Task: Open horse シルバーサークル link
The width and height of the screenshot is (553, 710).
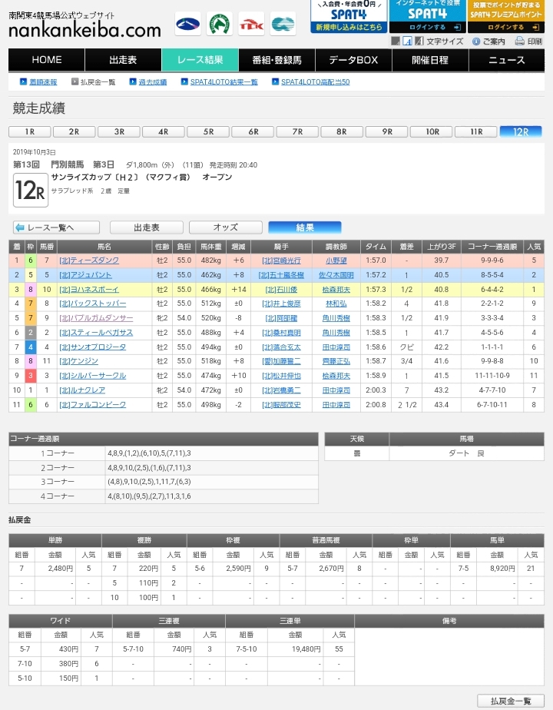Action: (x=93, y=376)
